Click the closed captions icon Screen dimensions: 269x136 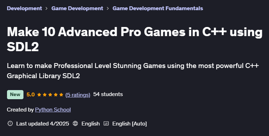106,123
